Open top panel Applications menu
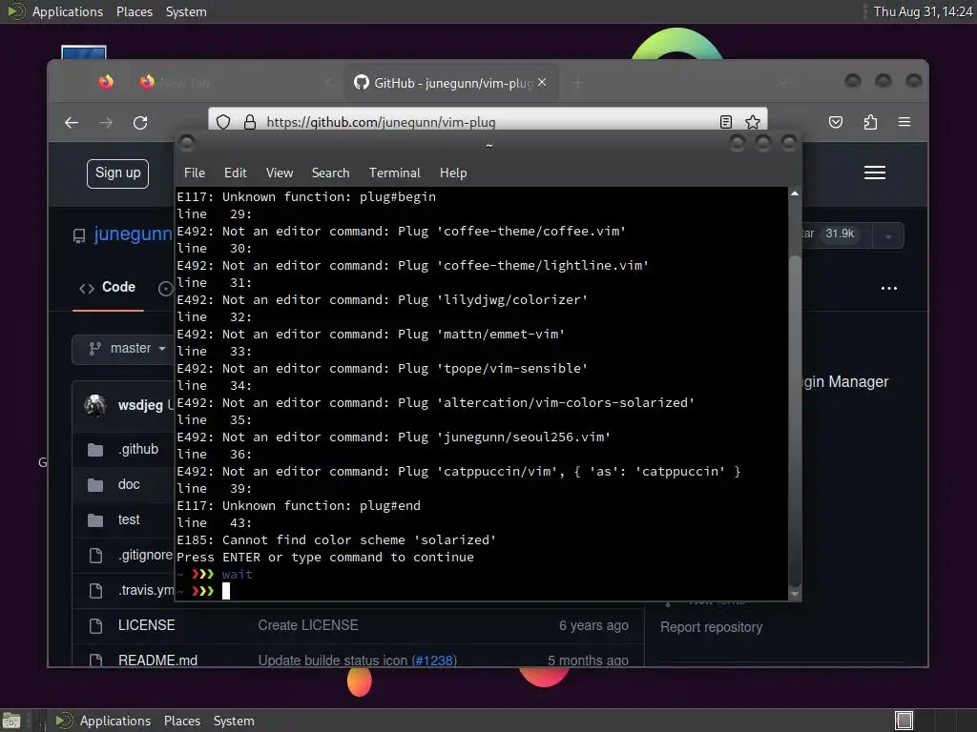The height and width of the screenshot is (732, 977). click(x=68, y=11)
